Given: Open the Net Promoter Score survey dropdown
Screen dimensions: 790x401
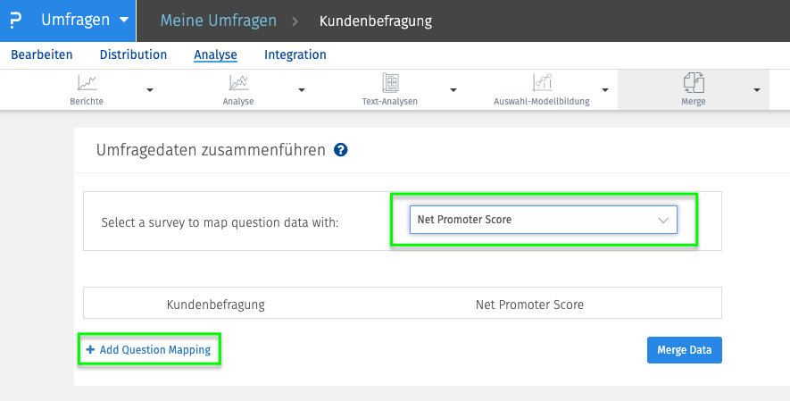Looking at the screenshot, I should click(x=543, y=220).
